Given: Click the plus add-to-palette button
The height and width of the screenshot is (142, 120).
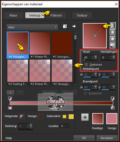Looking at the screenshot, I should pyautogui.click(x=85, y=117).
